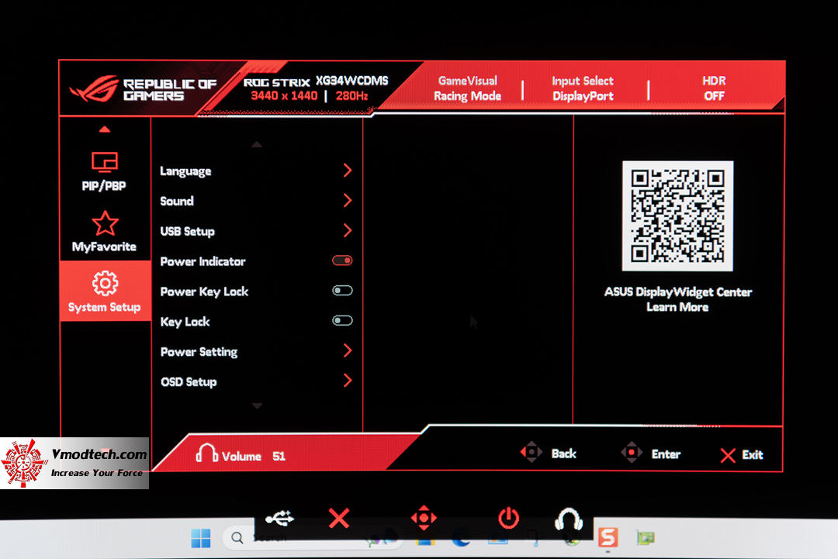Click the Key Lock label
Screen dimensions: 838x559
click(x=185, y=322)
